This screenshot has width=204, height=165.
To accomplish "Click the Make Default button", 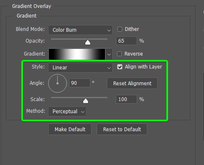I will pyautogui.click(x=70, y=129).
